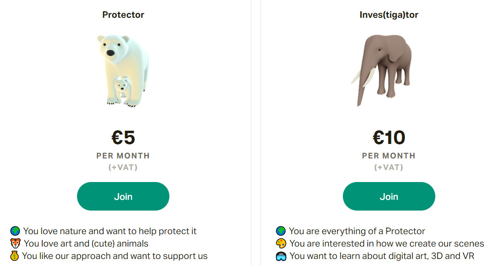504x266 pixels.
Task: Click the money bag emoji icon
Action: [15, 256]
